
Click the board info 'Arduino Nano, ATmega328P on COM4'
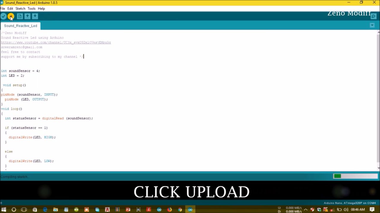pos(349,203)
